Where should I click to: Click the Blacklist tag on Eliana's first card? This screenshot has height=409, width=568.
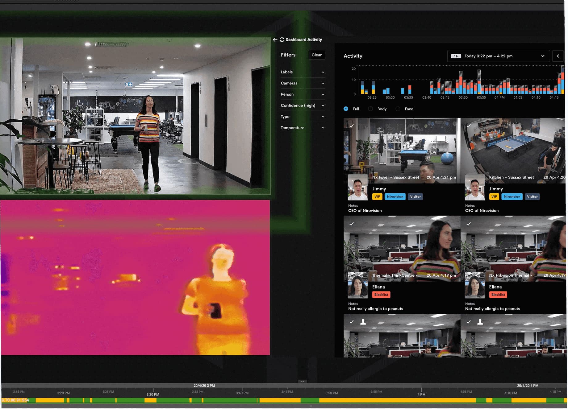pyautogui.click(x=381, y=295)
